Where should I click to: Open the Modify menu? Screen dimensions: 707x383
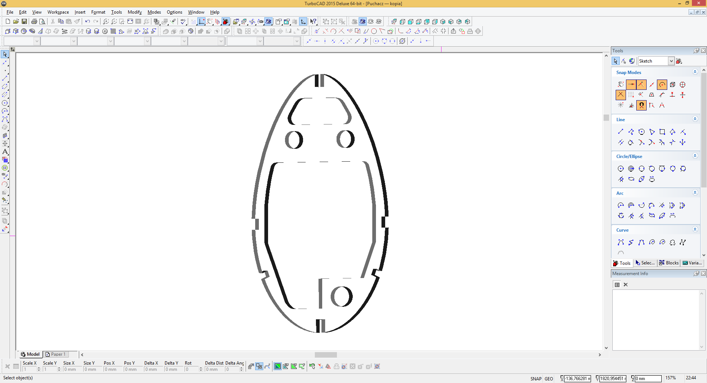(x=134, y=12)
